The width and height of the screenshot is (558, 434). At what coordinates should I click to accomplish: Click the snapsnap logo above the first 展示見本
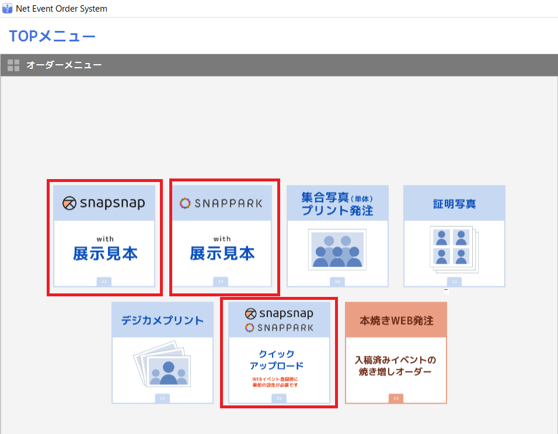tap(104, 203)
